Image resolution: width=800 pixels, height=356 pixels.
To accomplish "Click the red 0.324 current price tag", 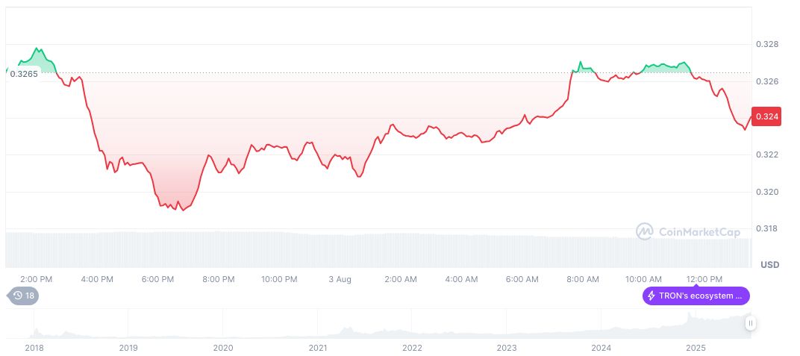I will click(766, 117).
